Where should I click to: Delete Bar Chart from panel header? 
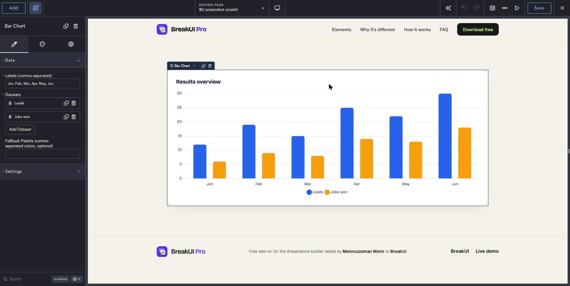[x=76, y=26]
